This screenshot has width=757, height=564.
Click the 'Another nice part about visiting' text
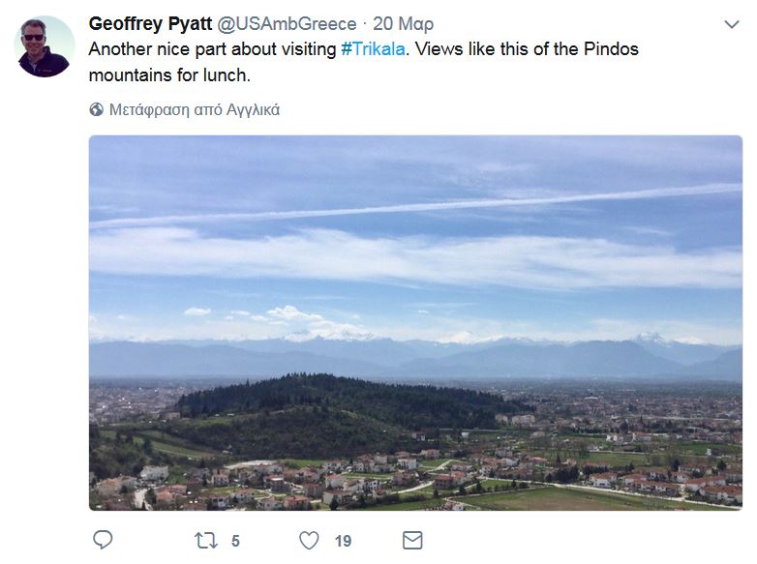coord(212,49)
